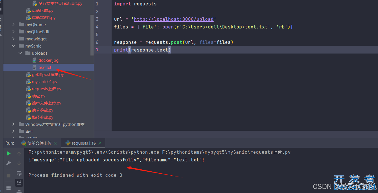Image resolution: width=378 pixels, height=193 pixels.
Task: Close the requests上传 run tab
Action: pos(100,143)
